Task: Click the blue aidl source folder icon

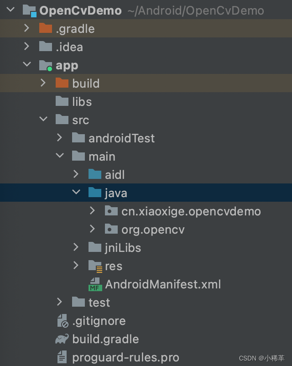Action: [95, 174]
